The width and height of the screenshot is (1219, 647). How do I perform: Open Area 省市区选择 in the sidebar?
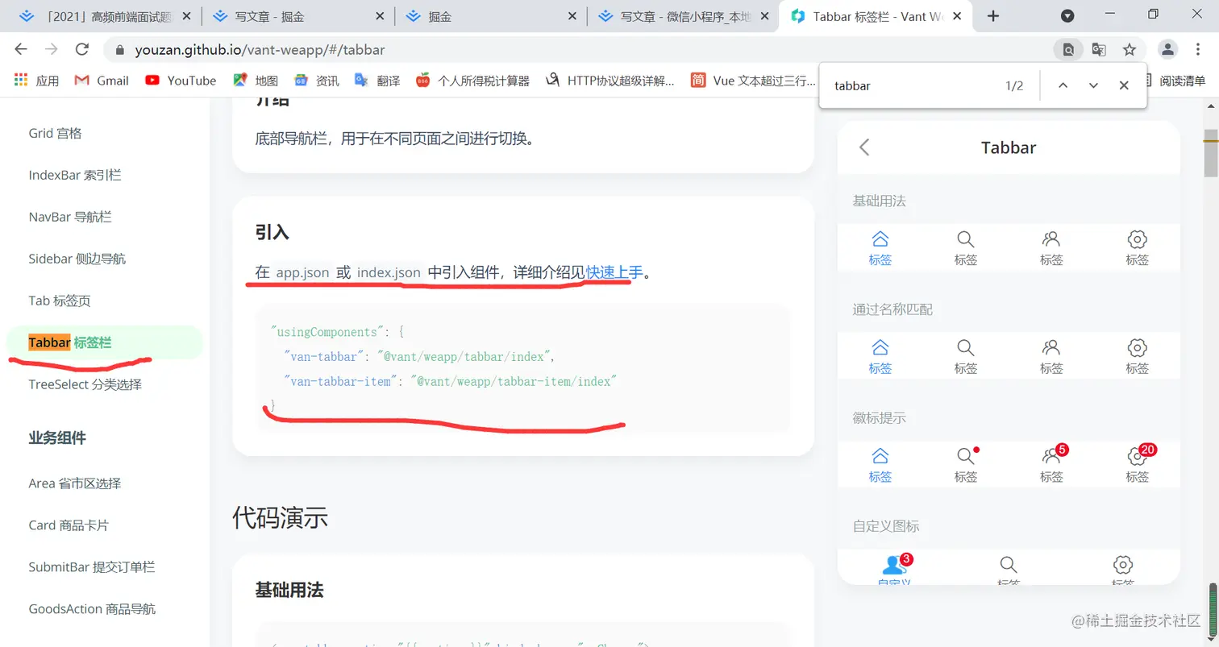click(x=75, y=483)
